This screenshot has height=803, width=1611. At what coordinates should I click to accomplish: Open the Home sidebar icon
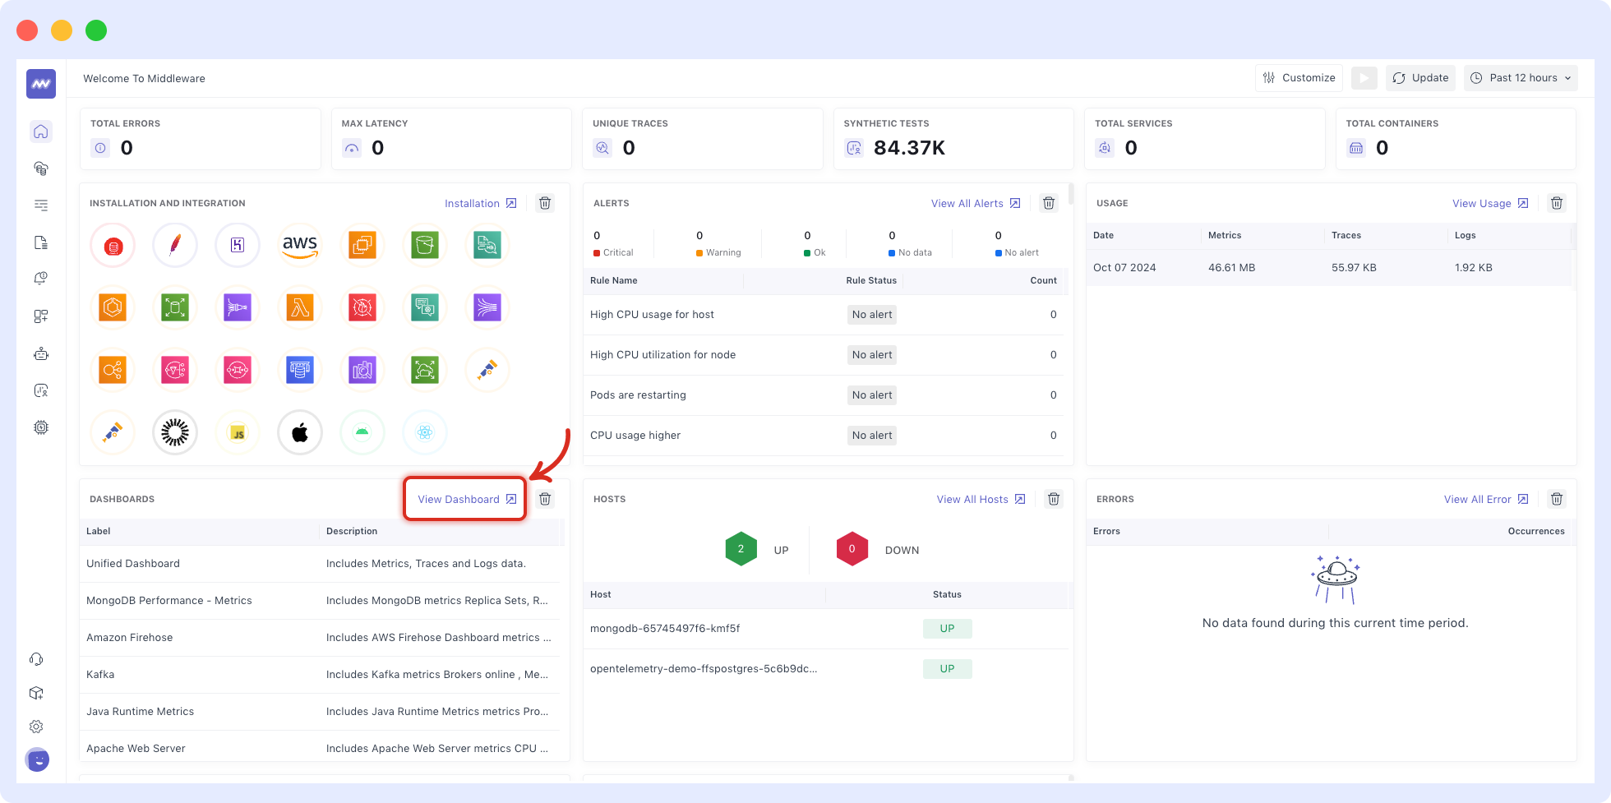[x=40, y=132]
